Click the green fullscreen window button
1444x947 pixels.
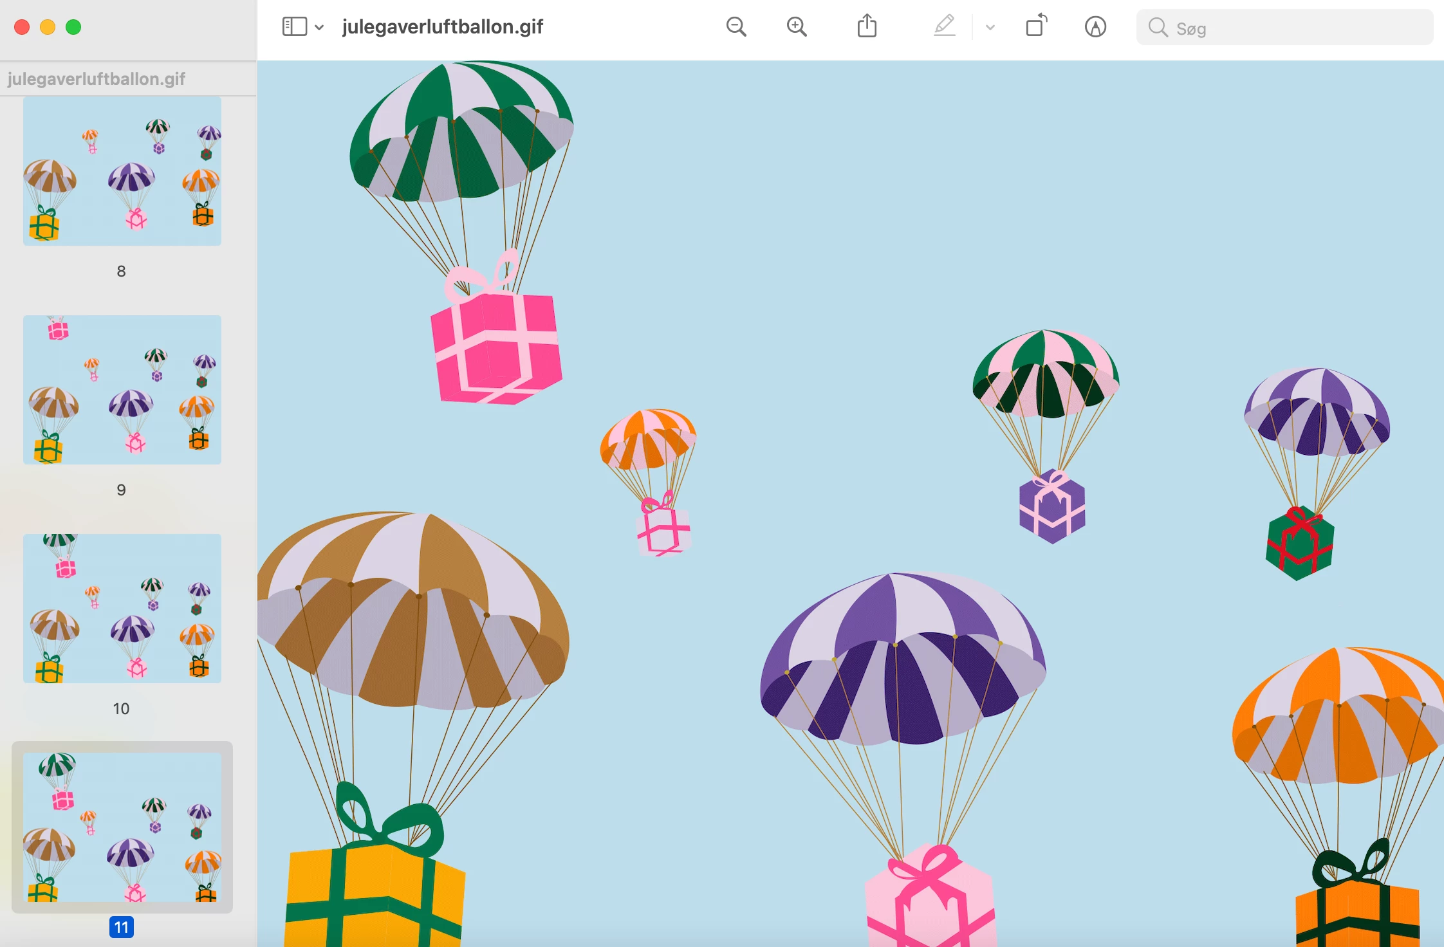[73, 27]
